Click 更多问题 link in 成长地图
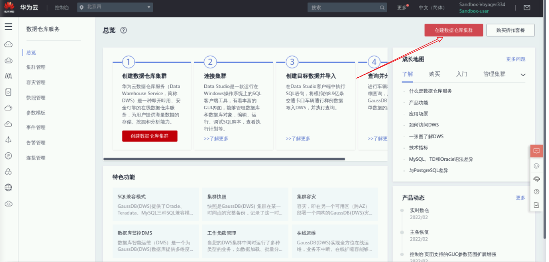 coord(516,59)
